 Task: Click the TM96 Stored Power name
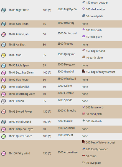pos(20,112)
